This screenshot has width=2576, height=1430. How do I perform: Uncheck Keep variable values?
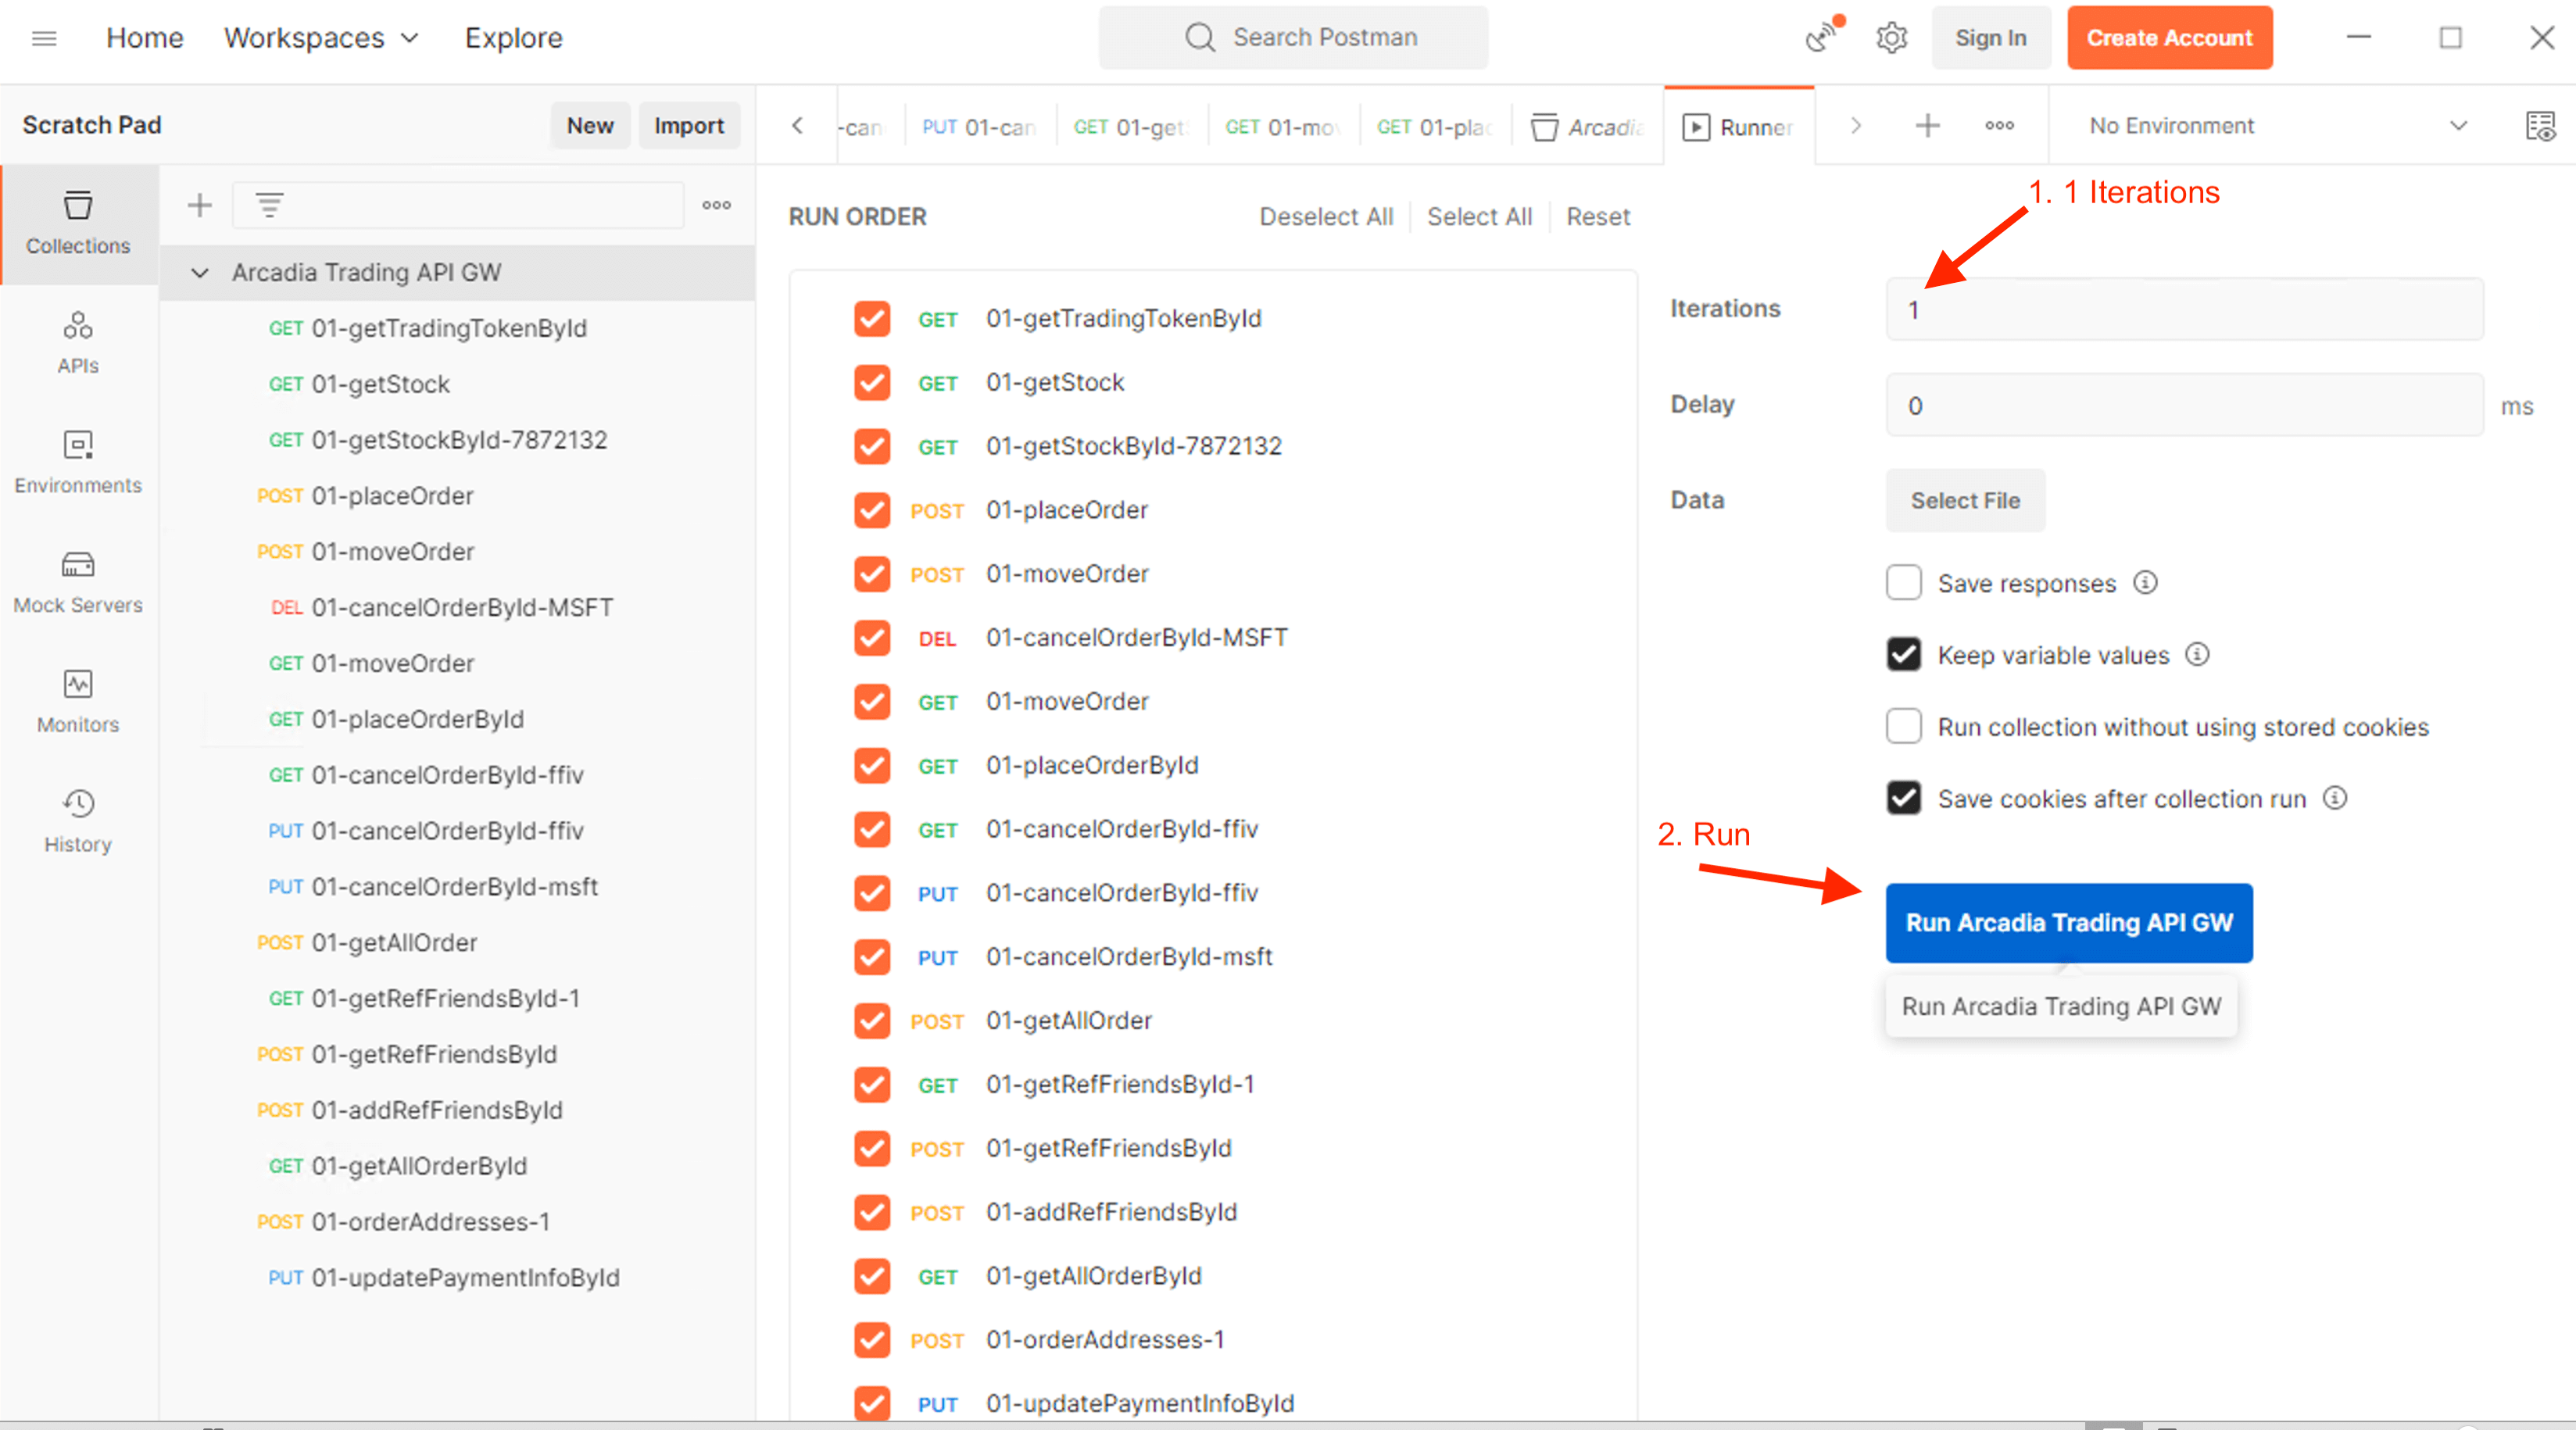[1903, 655]
